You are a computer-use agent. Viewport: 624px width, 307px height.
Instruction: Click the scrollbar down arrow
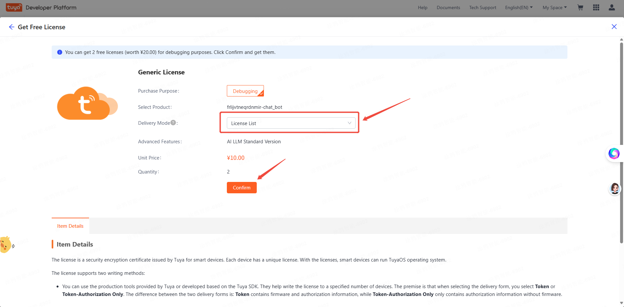[x=621, y=303]
